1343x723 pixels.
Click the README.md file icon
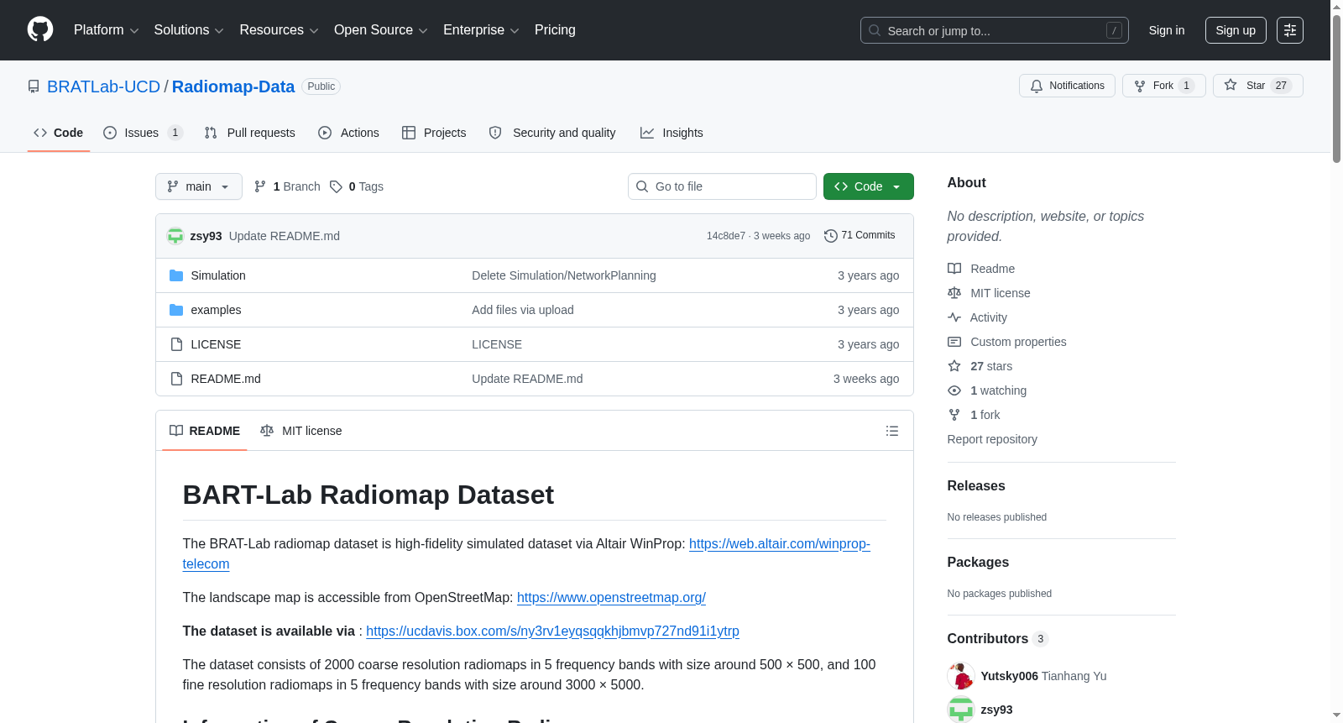176,379
